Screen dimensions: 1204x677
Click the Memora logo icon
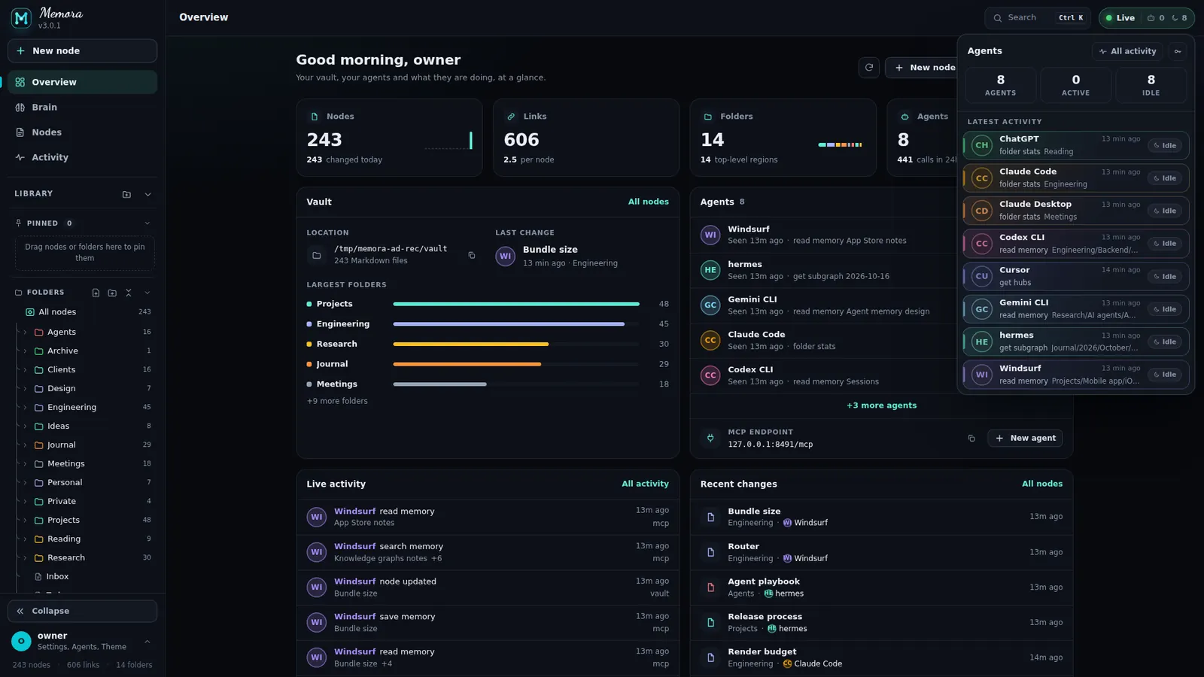[x=21, y=18]
